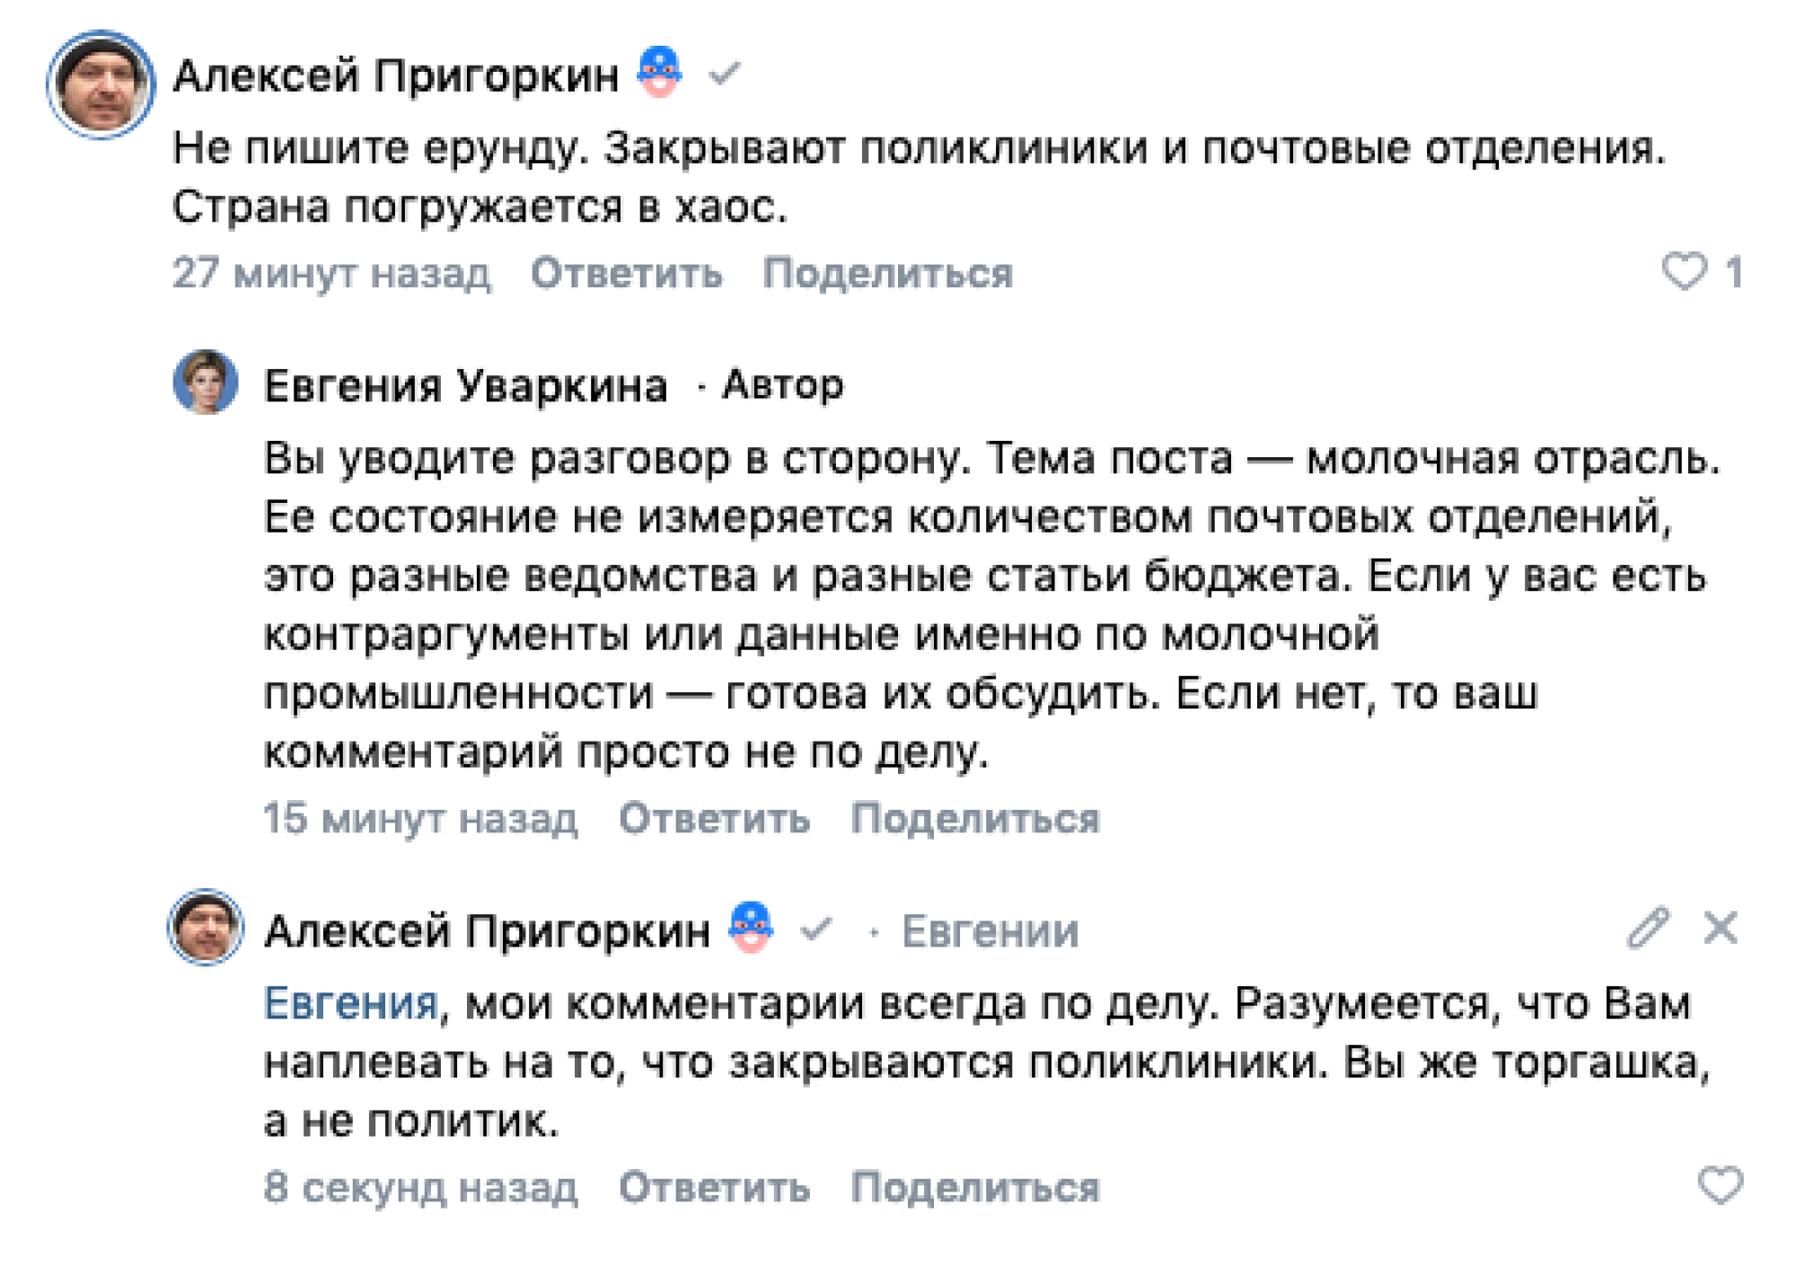Open the Евгения Уваркина profile name link
1796x1267 pixels.
click(x=465, y=386)
